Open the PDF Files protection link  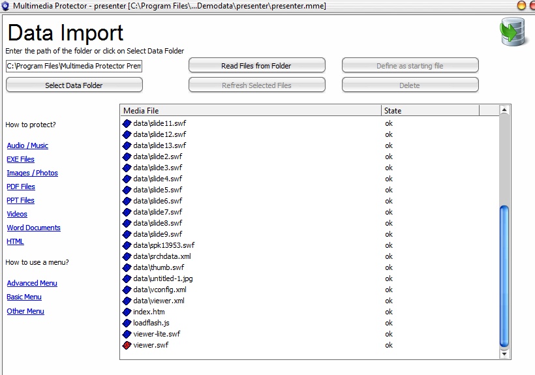(21, 187)
